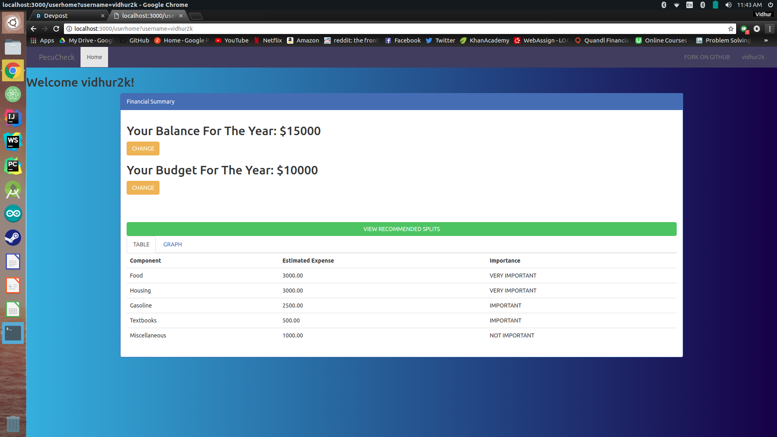Click the browser back arrow
777x437 pixels.
(x=34, y=29)
